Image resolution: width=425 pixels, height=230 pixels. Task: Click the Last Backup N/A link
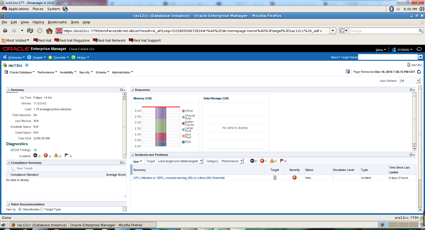pyautogui.click(x=36, y=121)
